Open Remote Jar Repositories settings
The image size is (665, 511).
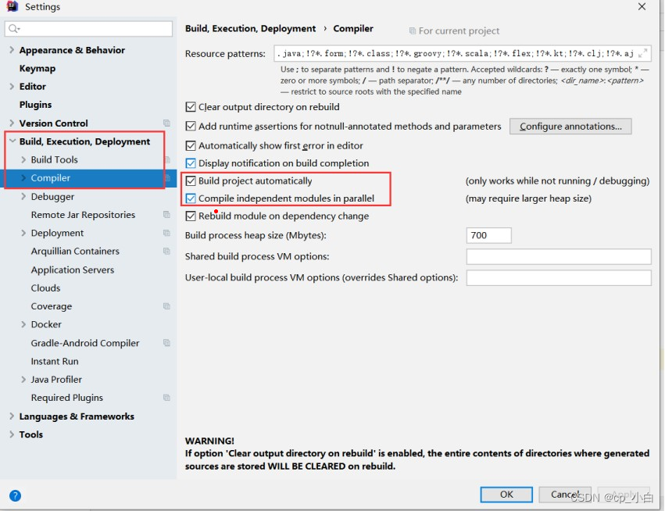(x=83, y=215)
